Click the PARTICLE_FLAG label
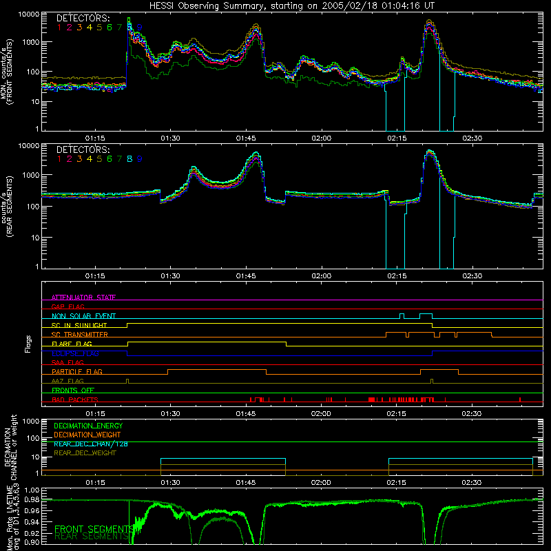551x551 pixels. pyautogui.click(x=77, y=372)
